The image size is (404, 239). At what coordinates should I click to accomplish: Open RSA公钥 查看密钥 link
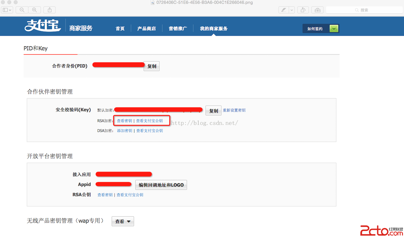[105, 195]
